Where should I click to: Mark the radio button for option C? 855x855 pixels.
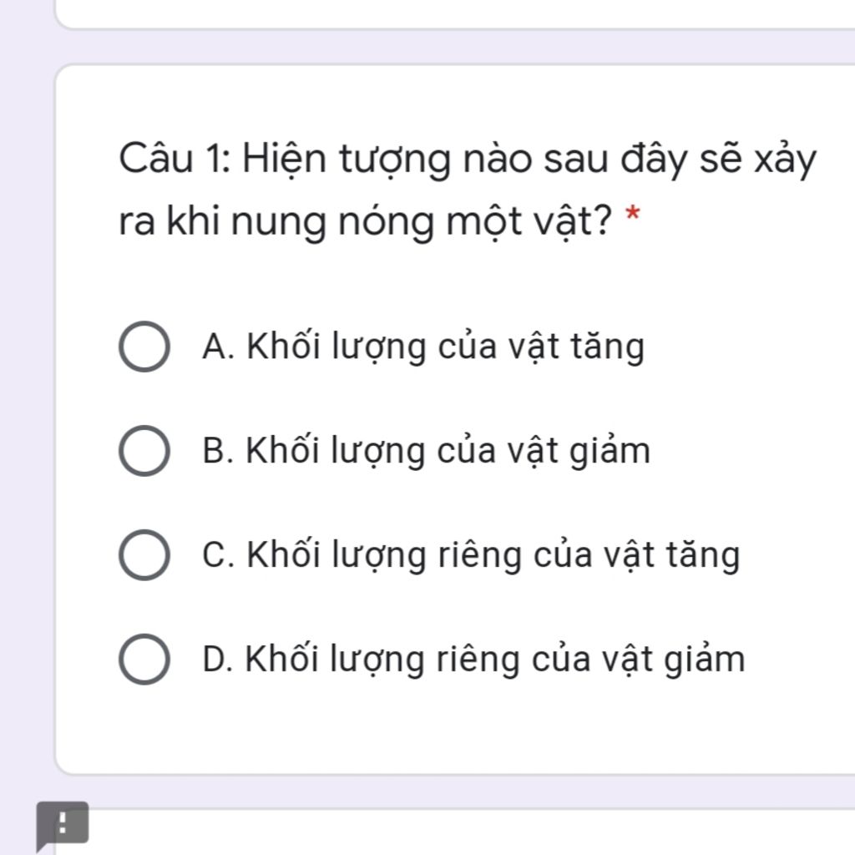144,554
